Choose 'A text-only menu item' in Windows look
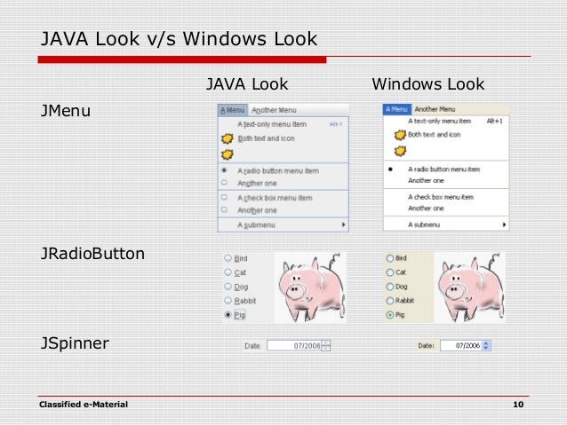The image size is (567, 425). click(x=446, y=122)
